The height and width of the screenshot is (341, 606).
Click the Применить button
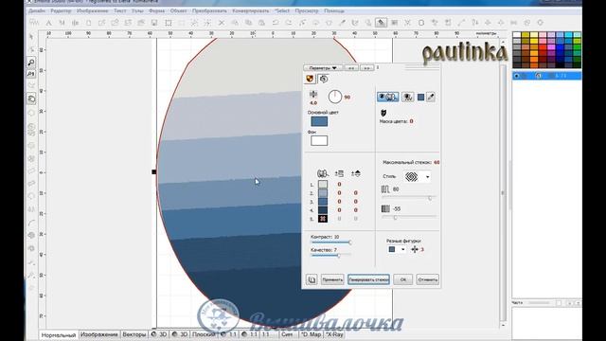pos(332,279)
